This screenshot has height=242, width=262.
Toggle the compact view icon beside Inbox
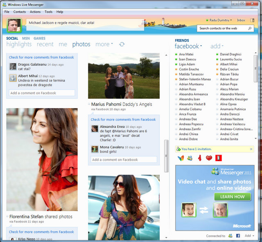[x=252, y=20]
